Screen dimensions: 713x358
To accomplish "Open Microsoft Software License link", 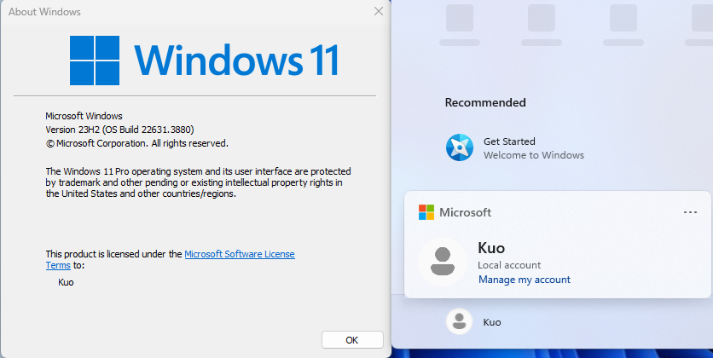I will pyautogui.click(x=240, y=254).
